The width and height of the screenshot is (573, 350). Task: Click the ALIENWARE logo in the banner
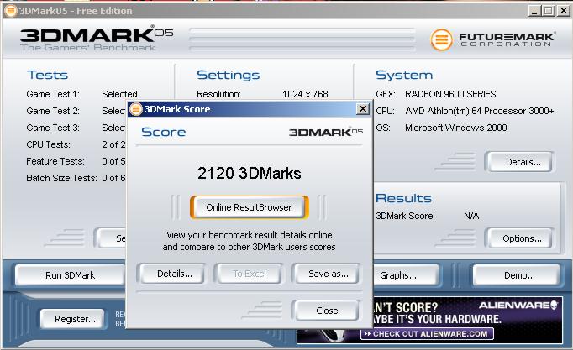click(518, 306)
